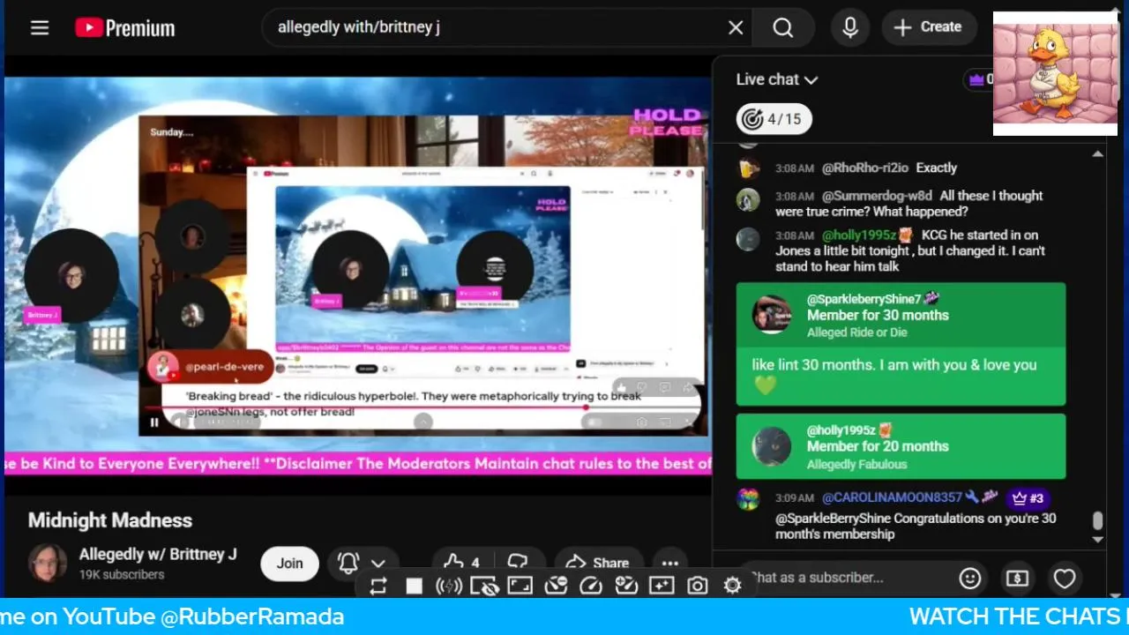
Task: Open Super Chat dollar icon
Action: (1017, 579)
